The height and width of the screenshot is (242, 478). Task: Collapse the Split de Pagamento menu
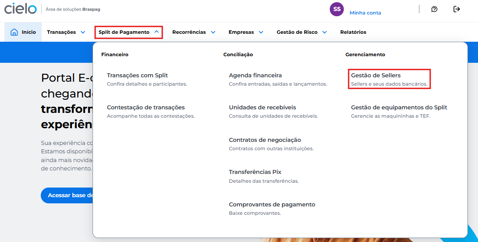128,32
